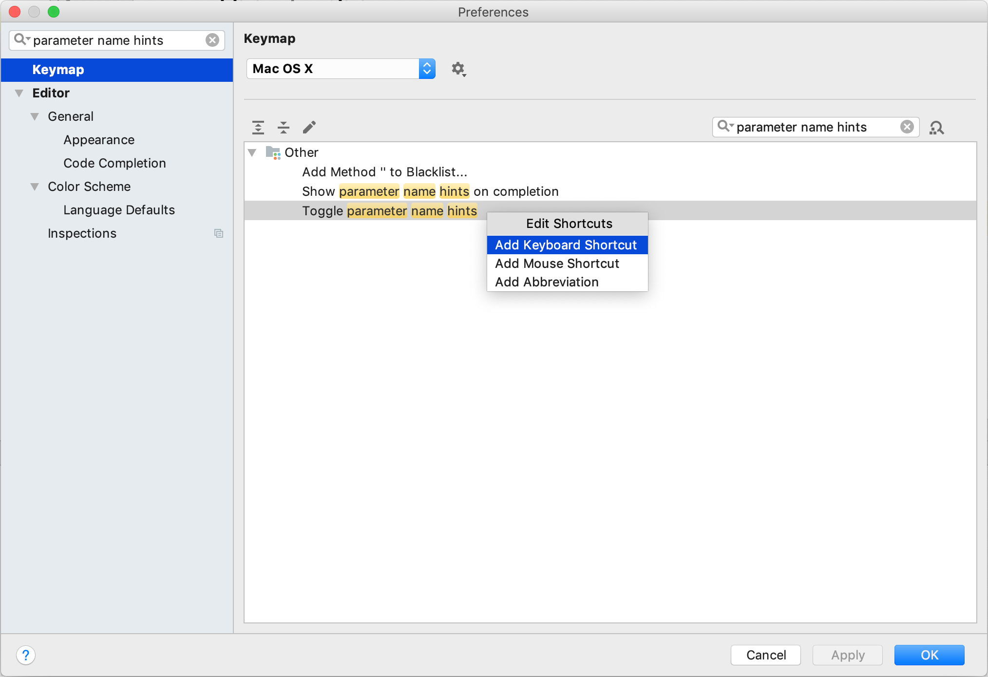Open the Mac OS X keymap dropdown

point(427,69)
